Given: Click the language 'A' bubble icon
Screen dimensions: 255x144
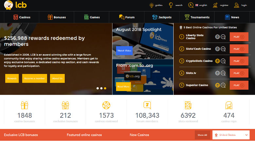Looking at the screenshot, I should [191, 5].
